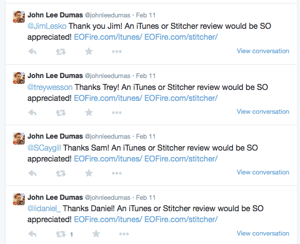View conversation for the @JimLesko tweet
Image resolution: width=300 pixels, height=244 pixels.
(263, 51)
